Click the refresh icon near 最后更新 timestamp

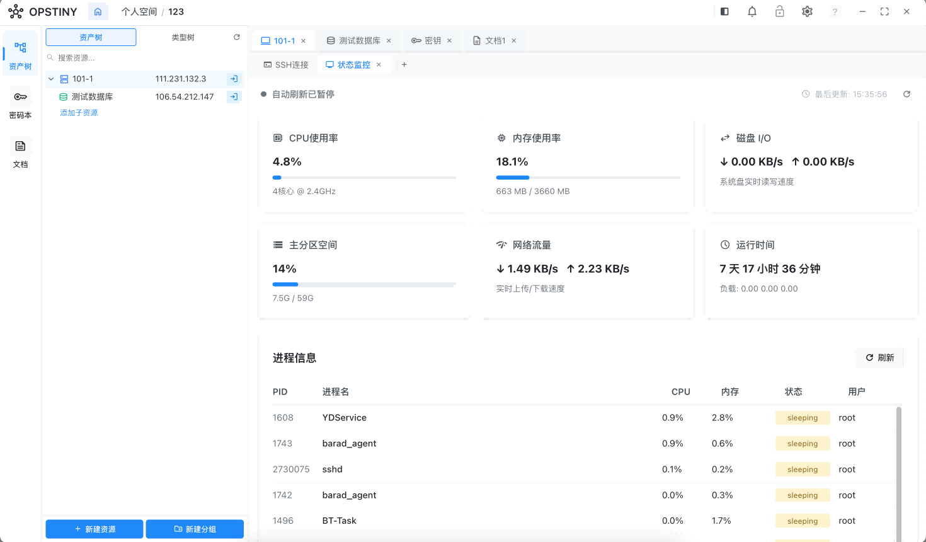[x=906, y=93]
